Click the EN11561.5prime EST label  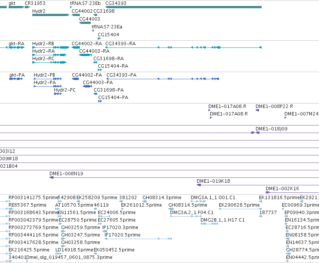pyautogui.click(x=77, y=213)
